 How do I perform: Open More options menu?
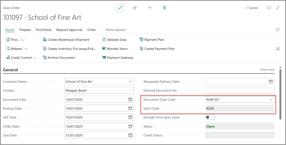pyautogui.click(x=116, y=30)
